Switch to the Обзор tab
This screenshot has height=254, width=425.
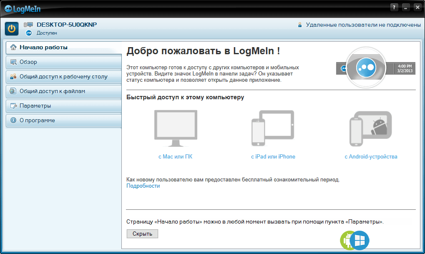click(x=64, y=62)
